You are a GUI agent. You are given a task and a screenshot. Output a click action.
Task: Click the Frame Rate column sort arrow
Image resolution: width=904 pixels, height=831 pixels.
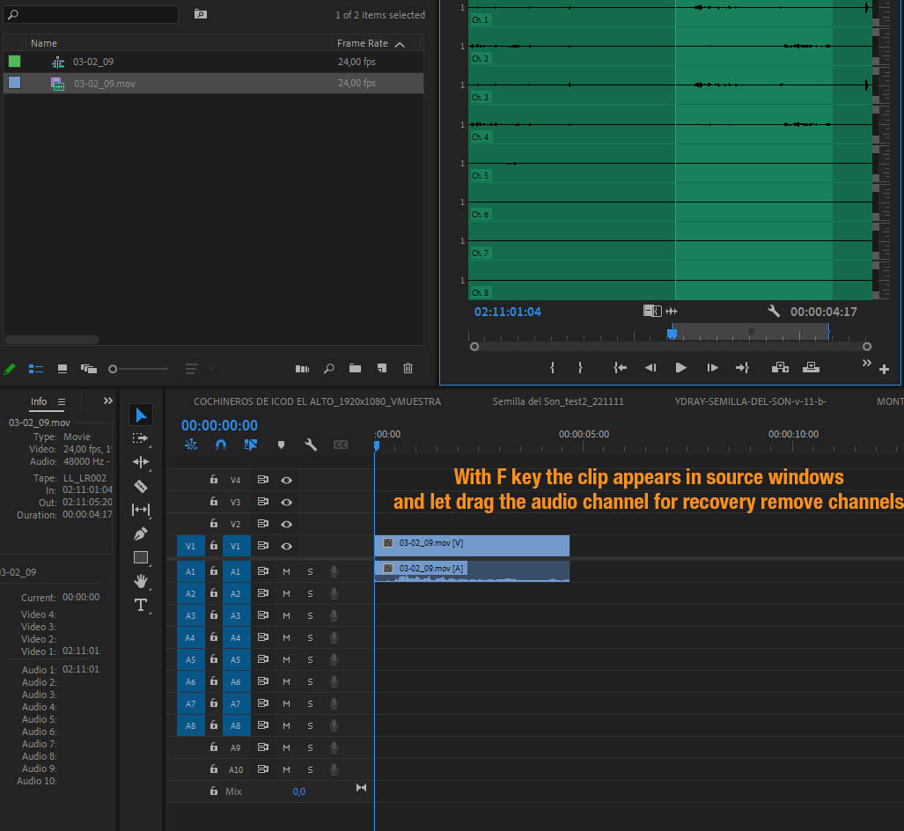tap(401, 43)
